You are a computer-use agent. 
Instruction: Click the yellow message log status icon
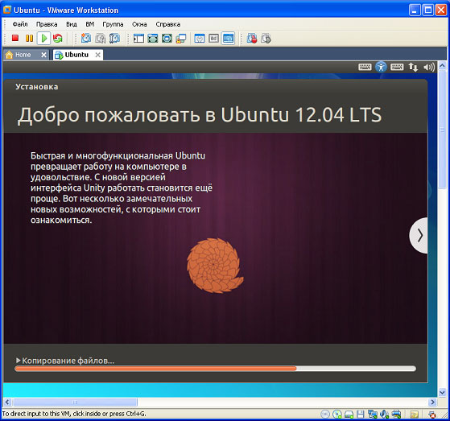[414, 414]
